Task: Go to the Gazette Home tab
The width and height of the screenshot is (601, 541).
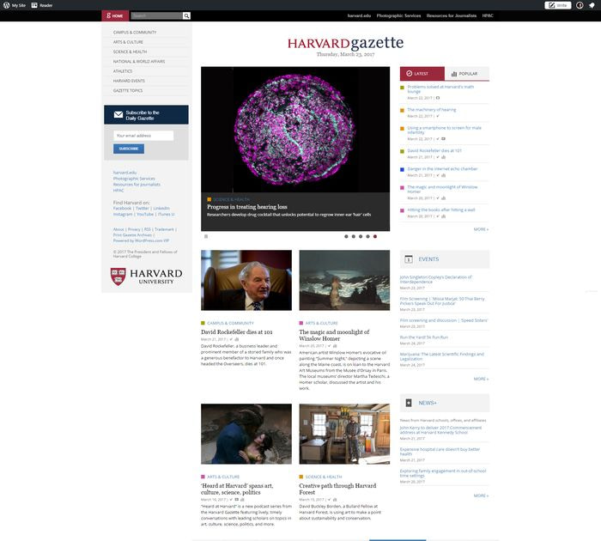Action: 115,15
